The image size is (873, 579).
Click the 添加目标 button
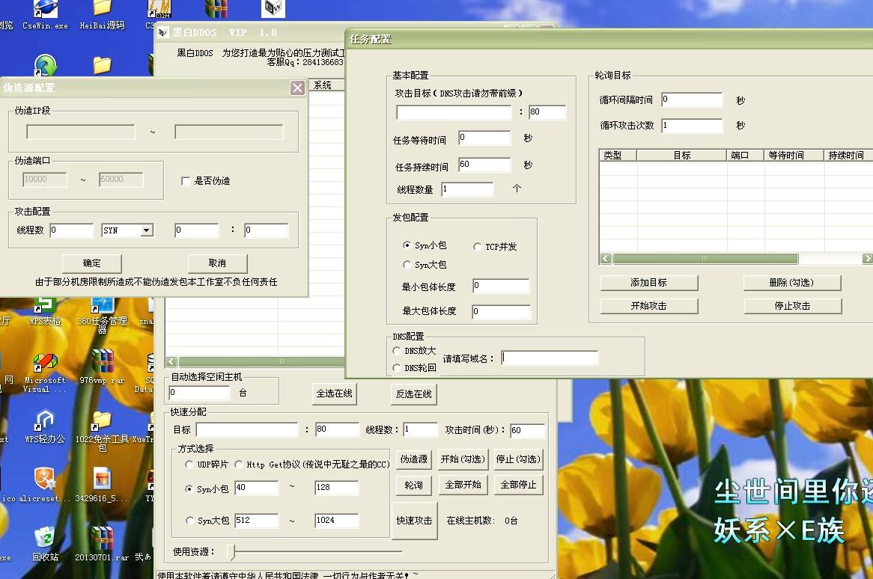(x=649, y=283)
